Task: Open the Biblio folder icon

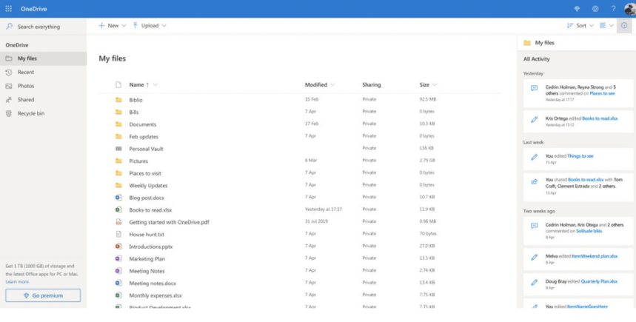Action: [x=118, y=99]
